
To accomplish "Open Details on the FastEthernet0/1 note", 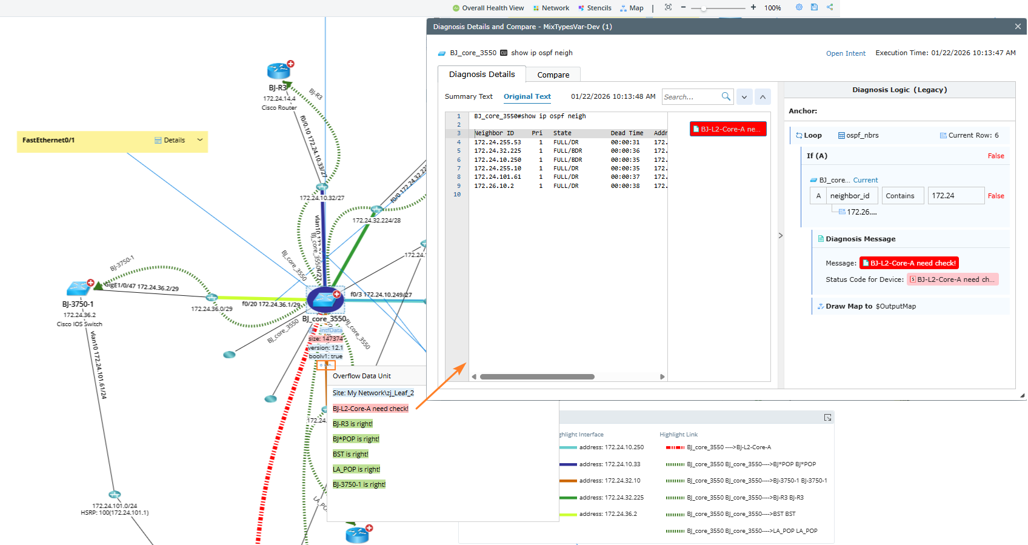I will (170, 140).
